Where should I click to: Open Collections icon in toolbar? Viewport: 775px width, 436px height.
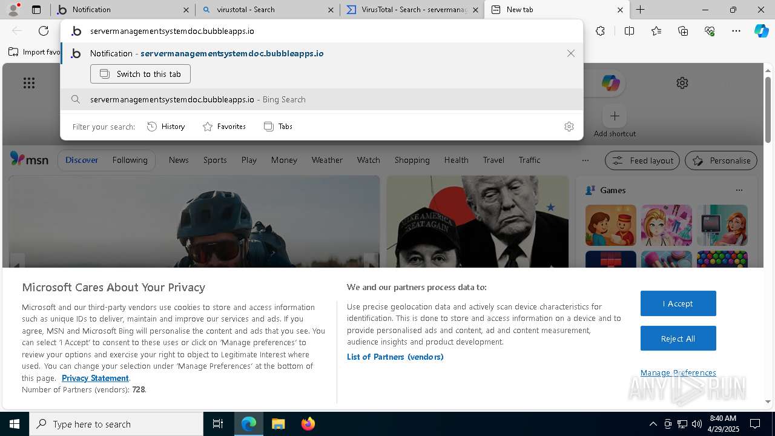pos(683,31)
